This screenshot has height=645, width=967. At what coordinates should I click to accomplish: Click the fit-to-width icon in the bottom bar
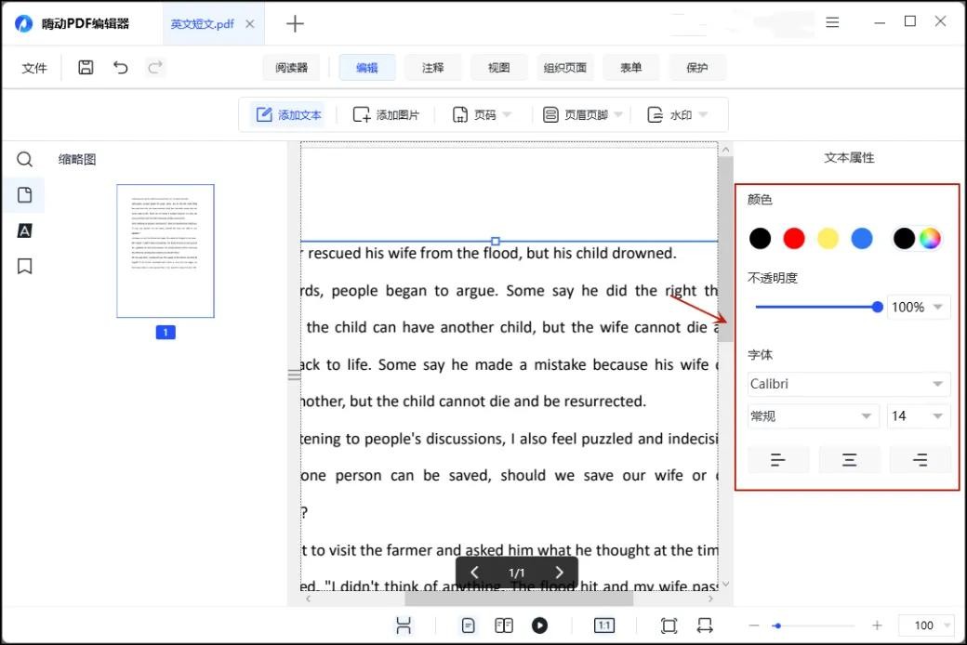(705, 625)
